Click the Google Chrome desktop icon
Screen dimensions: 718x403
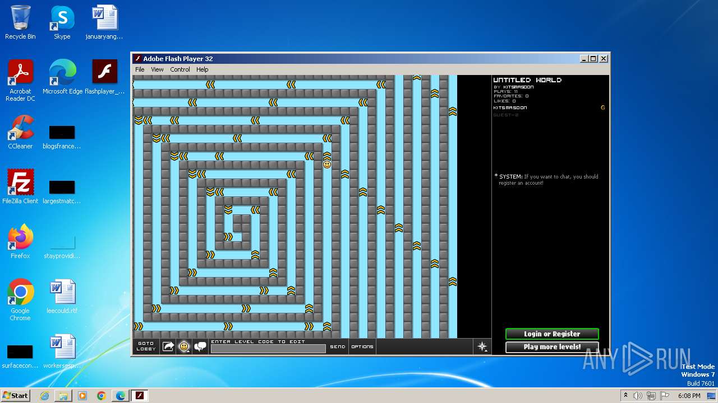(x=20, y=300)
